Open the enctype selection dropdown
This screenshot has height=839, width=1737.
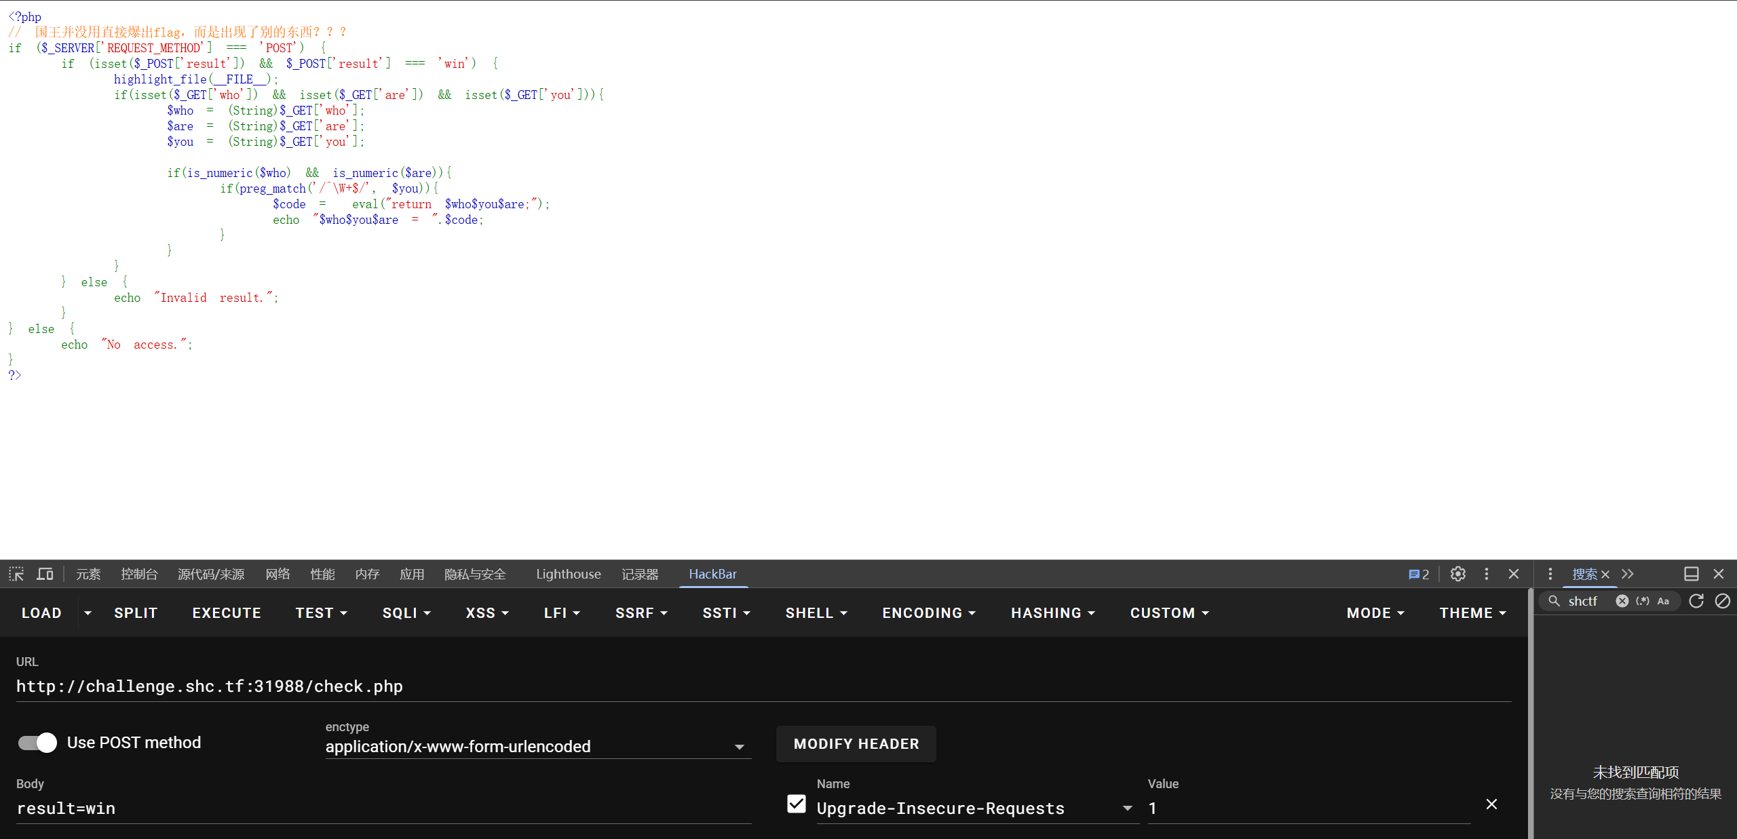(538, 747)
